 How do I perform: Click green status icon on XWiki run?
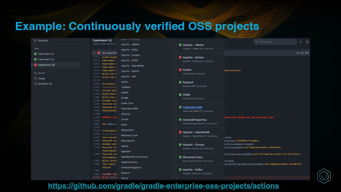click(180, 95)
